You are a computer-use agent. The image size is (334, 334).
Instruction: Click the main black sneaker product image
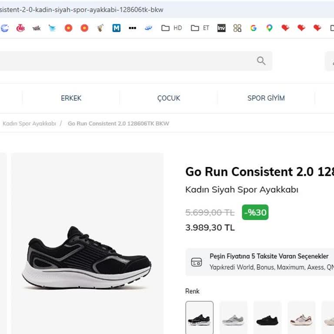coord(87,258)
